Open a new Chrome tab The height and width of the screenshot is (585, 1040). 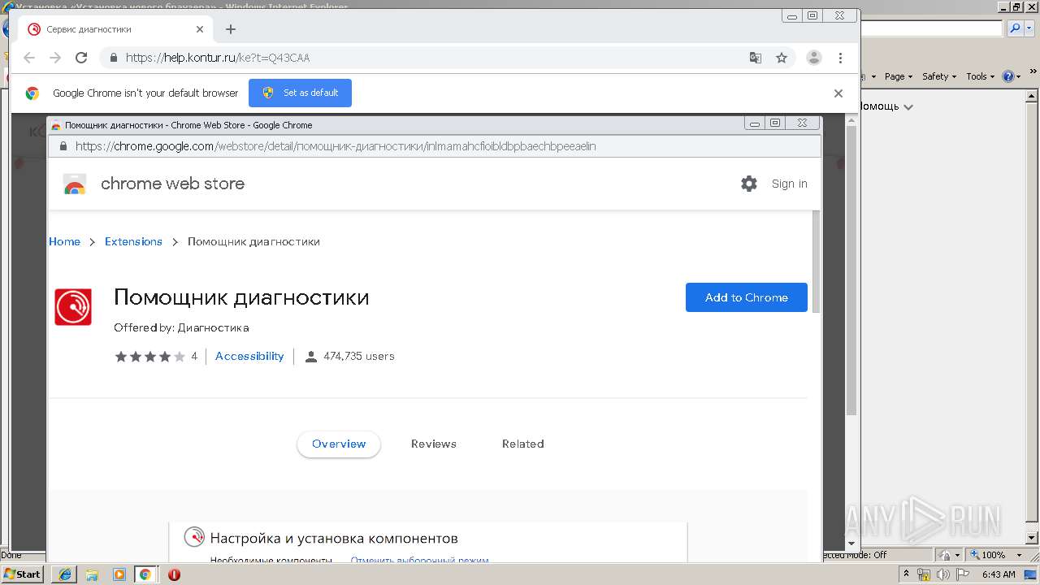pyautogui.click(x=231, y=29)
